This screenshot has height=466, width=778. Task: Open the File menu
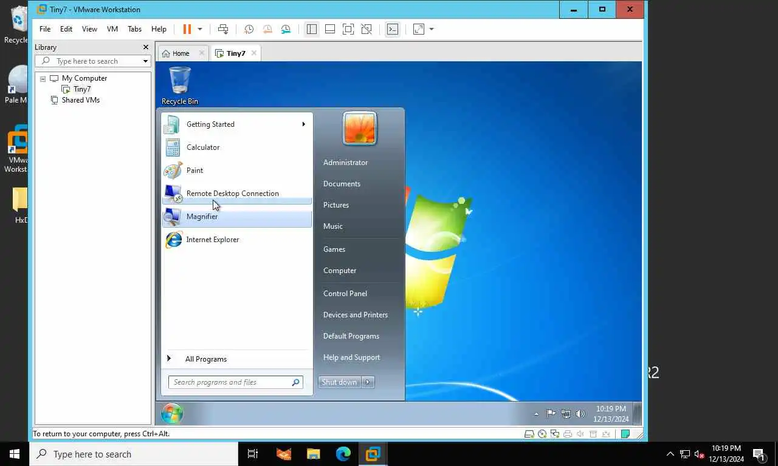click(x=45, y=29)
